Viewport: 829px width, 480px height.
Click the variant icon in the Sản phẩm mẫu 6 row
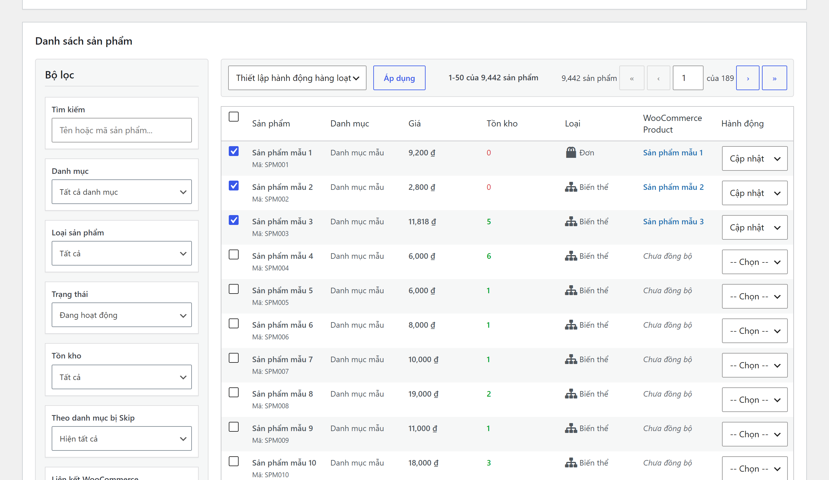(571, 325)
